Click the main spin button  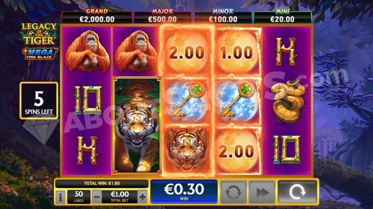pos(297,192)
